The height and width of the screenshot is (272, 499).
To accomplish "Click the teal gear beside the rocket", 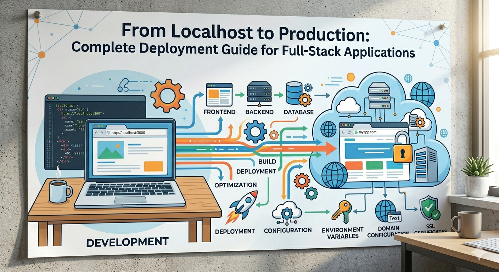I will (x=312, y=193).
